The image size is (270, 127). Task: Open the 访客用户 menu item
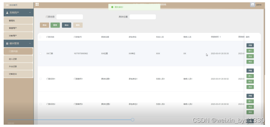coord(18,36)
